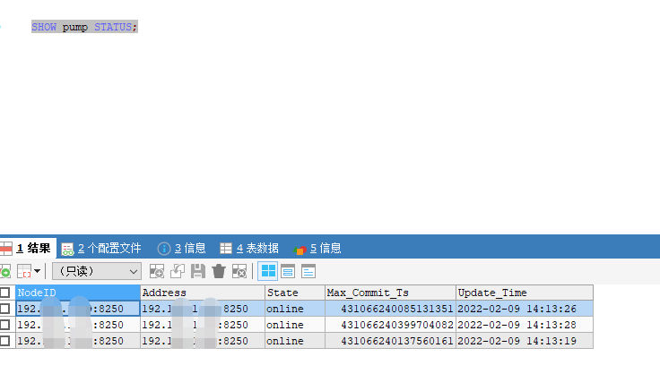660x365 pixels.
Task: Click the save changes floppy icon
Action: coord(198,271)
